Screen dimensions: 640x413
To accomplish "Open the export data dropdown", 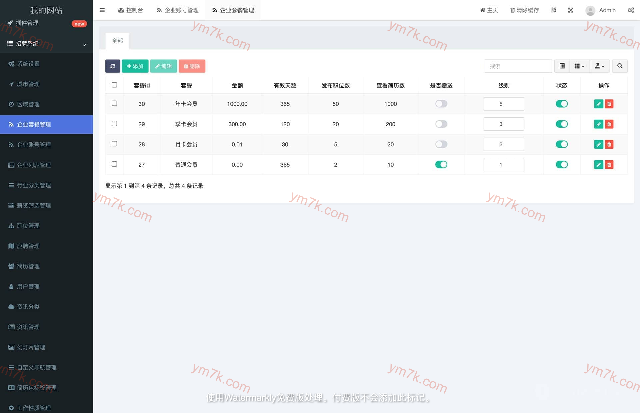I will (600, 66).
